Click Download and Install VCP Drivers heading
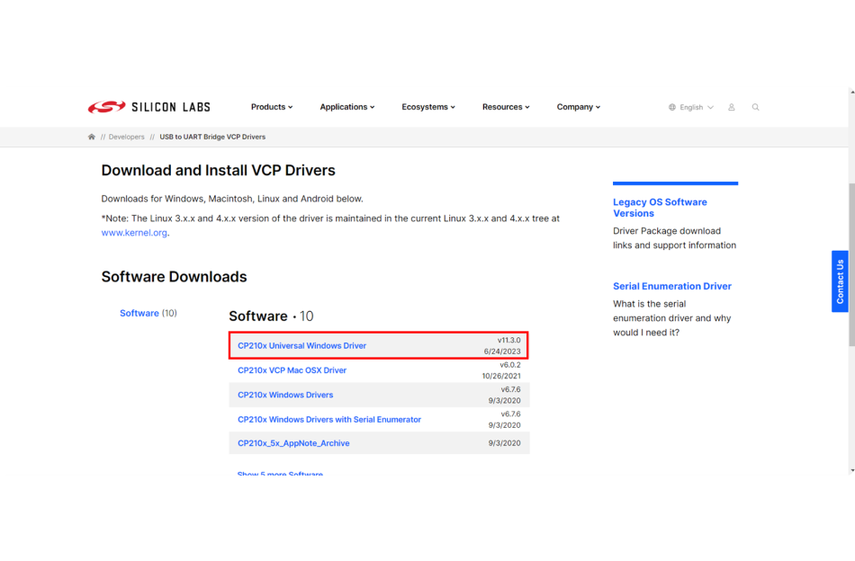Viewport: 855px width, 561px height. tap(218, 171)
